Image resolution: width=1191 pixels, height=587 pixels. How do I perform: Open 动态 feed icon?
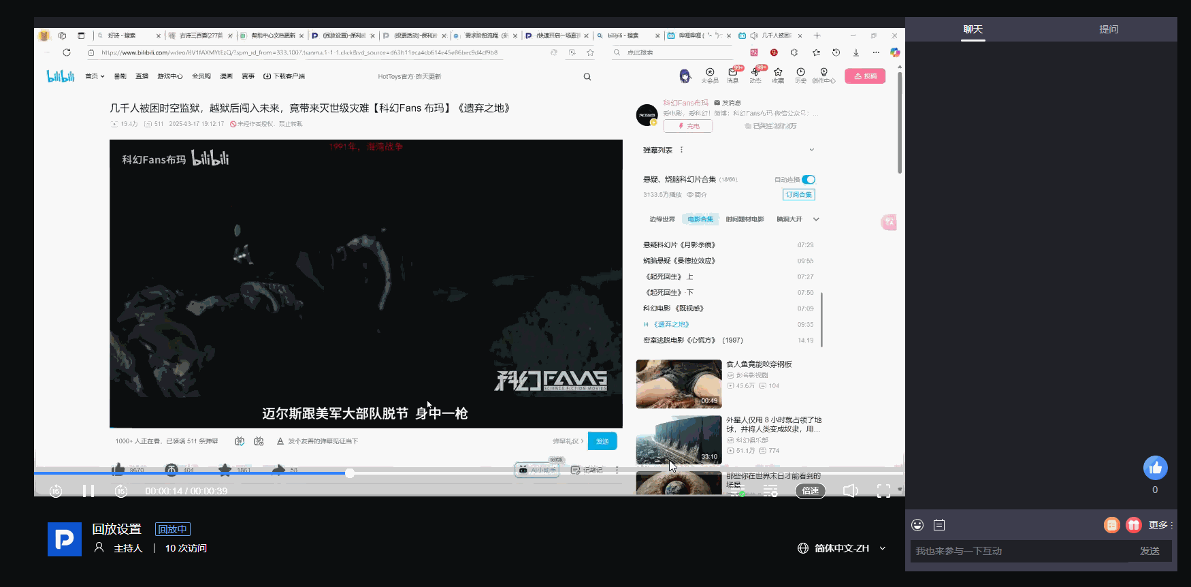tap(755, 75)
